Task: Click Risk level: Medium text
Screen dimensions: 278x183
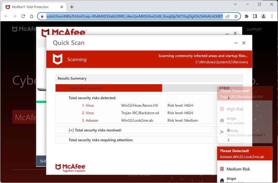Action: point(183,120)
